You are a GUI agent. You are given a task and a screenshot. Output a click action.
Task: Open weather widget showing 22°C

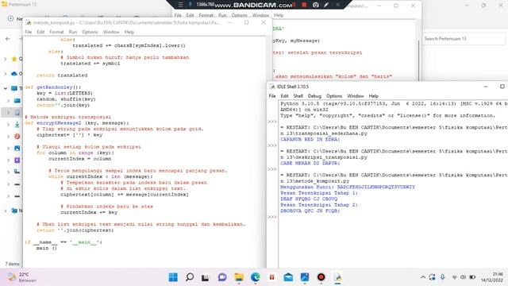click(x=22, y=277)
